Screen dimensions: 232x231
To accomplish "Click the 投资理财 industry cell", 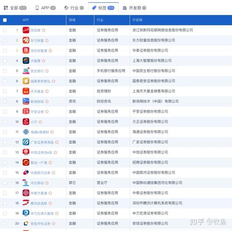I will click(104, 91).
